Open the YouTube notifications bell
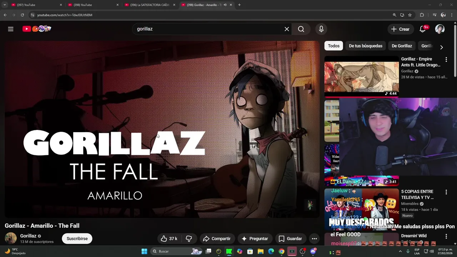This screenshot has width=457, height=257. [423, 29]
